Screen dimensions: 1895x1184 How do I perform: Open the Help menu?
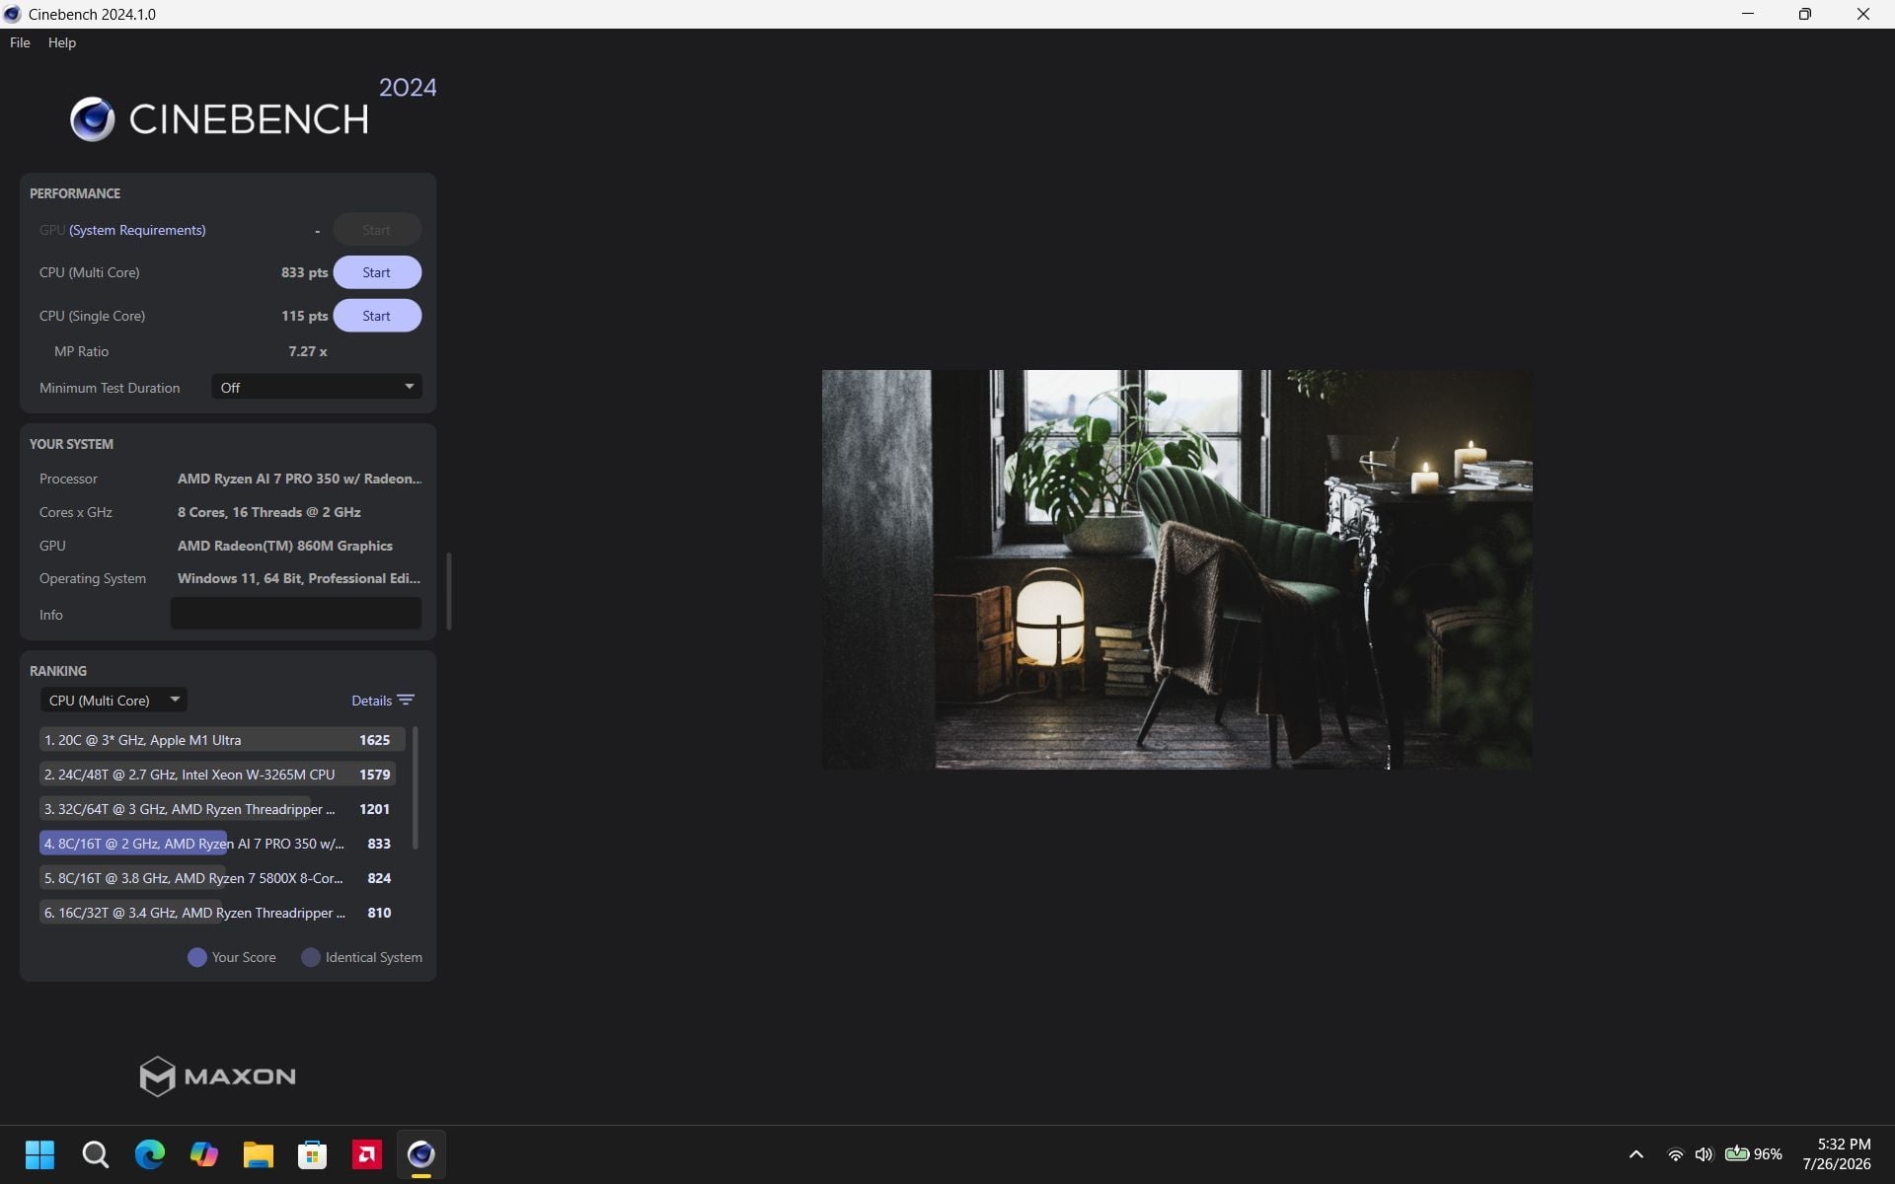click(x=62, y=42)
